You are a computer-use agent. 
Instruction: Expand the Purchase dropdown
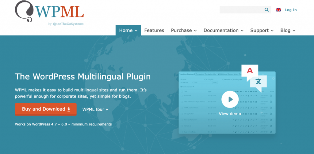(184, 30)
